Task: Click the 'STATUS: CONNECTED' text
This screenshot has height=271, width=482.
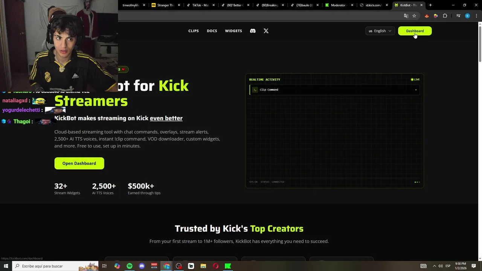Action: tap(272, 182)
